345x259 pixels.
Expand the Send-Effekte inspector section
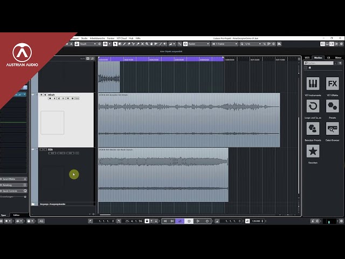pyautogui.click(x=10, y=179)
